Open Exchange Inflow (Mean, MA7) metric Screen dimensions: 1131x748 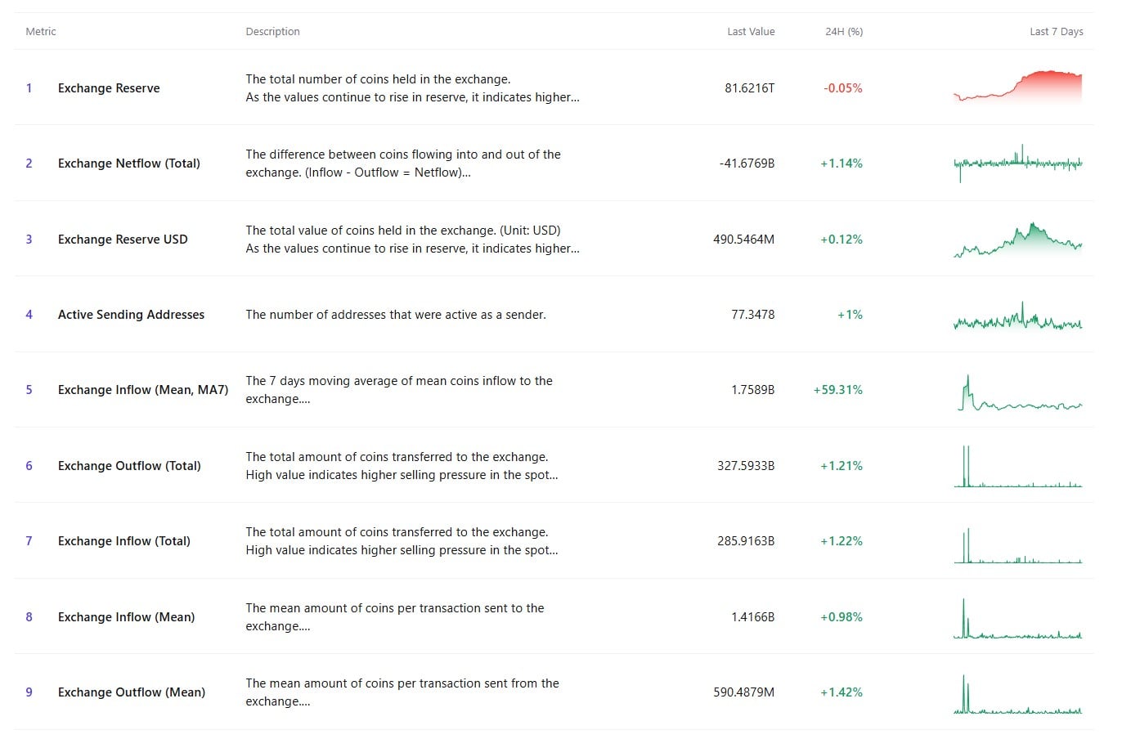(x=142, y=390)
